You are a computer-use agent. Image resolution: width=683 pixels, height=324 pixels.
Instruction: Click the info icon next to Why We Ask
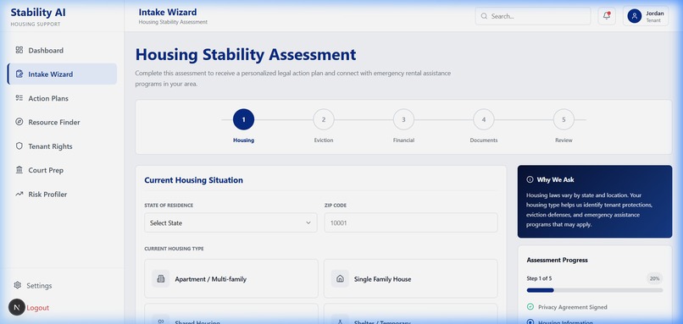click(530, 179)
